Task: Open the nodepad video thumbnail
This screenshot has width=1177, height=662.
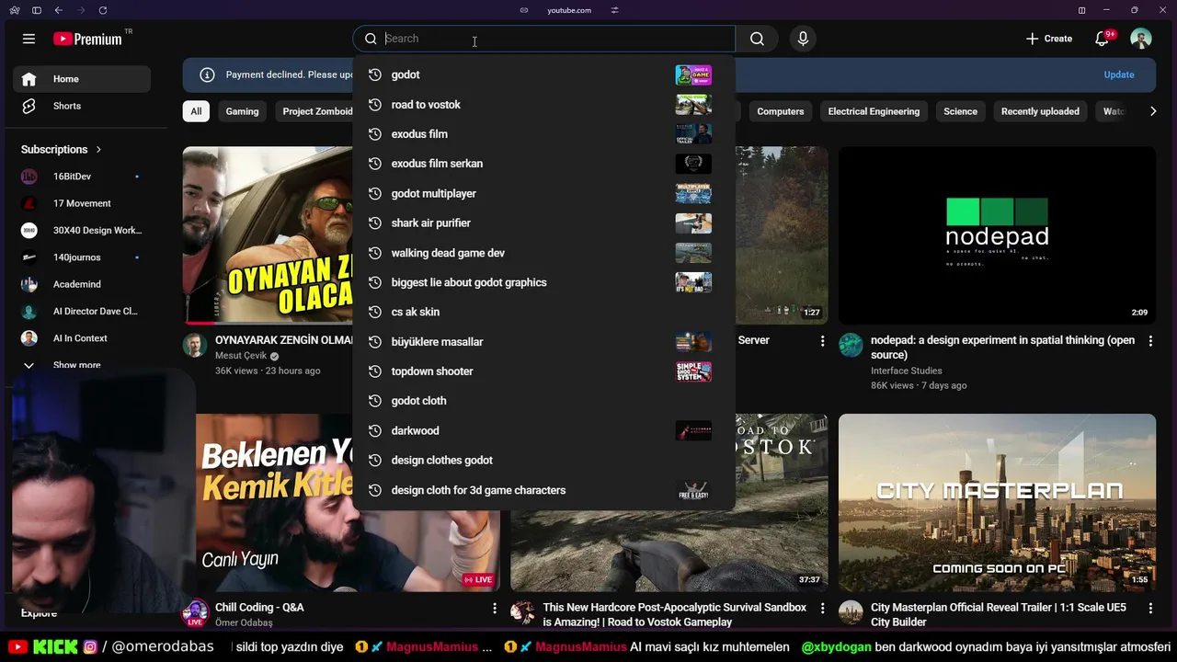Action: [997, 235]
